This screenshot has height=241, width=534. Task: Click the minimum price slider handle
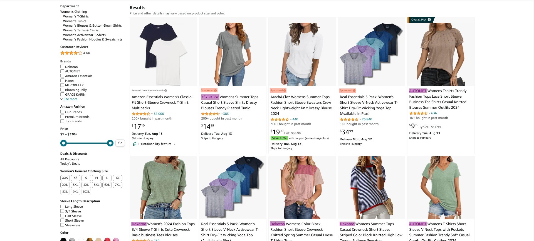pos(63,143)
